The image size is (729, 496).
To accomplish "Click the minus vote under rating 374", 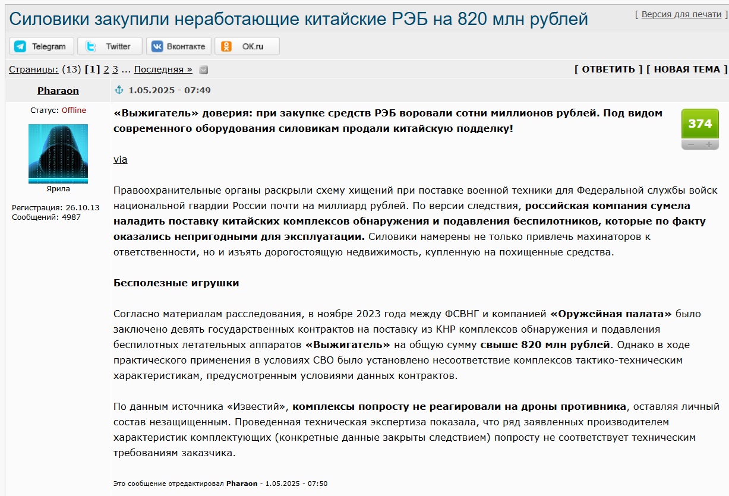I will [x=690, y=144].
